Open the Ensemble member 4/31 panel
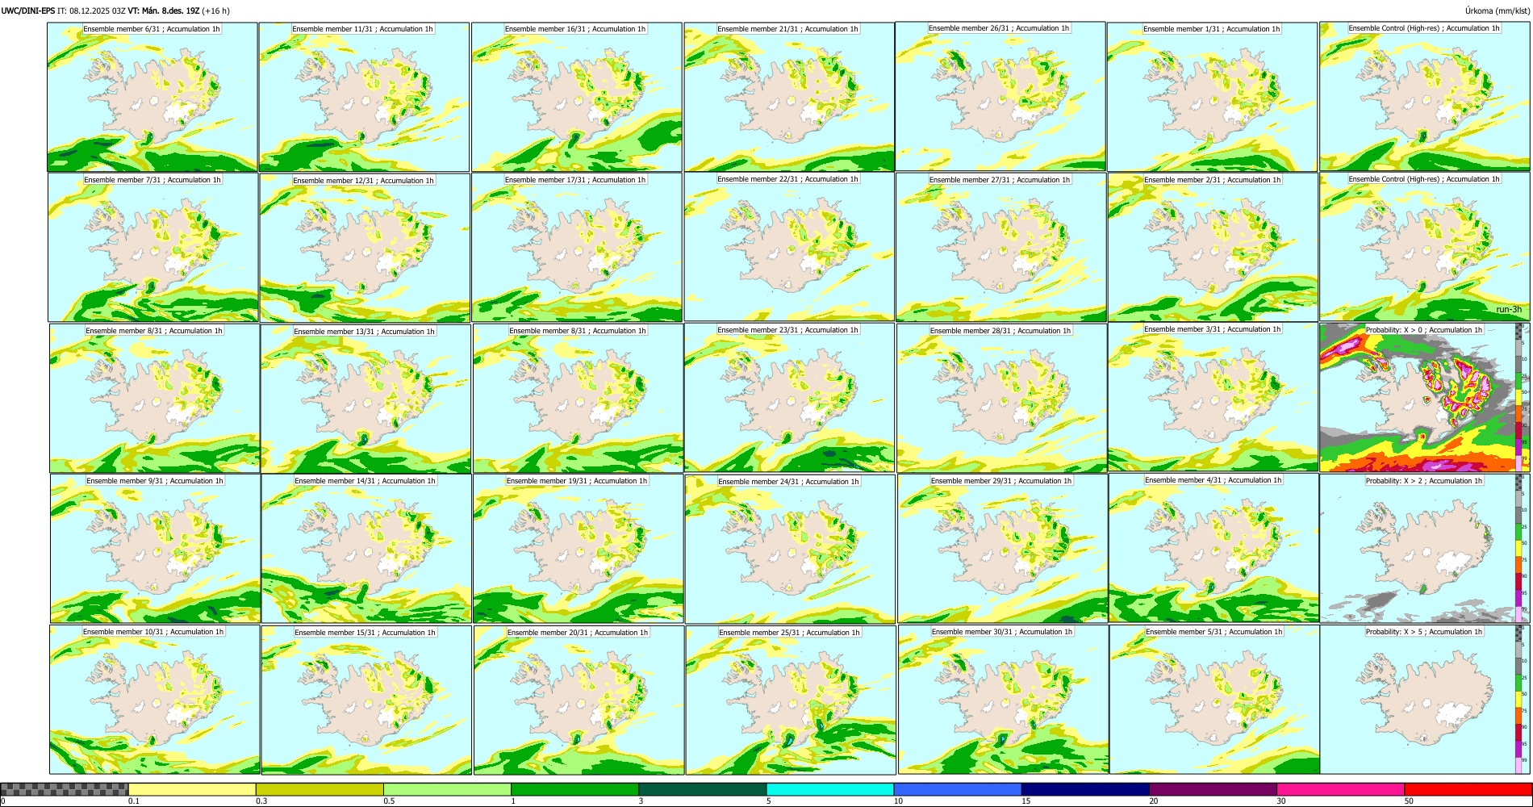 (x=1213, y=548)
